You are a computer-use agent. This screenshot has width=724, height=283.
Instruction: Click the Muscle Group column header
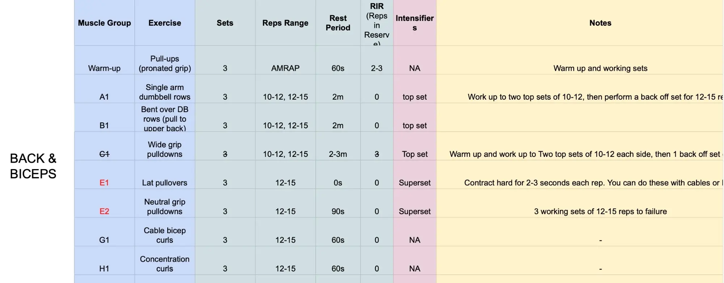104,23
